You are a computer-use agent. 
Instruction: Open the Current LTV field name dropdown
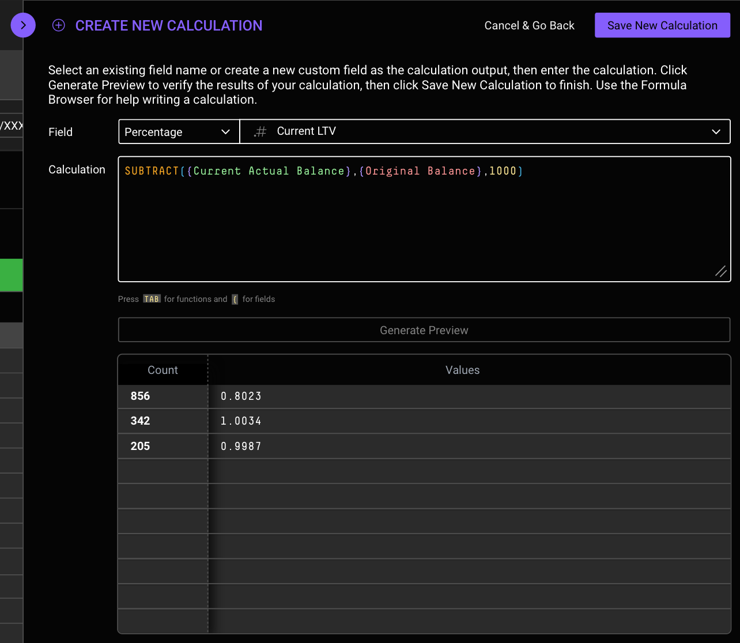tap(485, 131)
